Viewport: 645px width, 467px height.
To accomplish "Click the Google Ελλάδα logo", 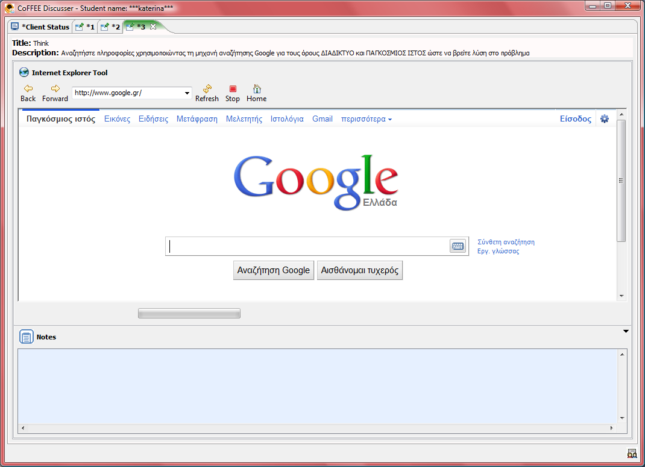I will tap(315, 182).
